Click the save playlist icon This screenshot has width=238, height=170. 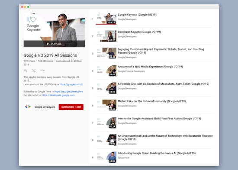click(x=26, y=71)
